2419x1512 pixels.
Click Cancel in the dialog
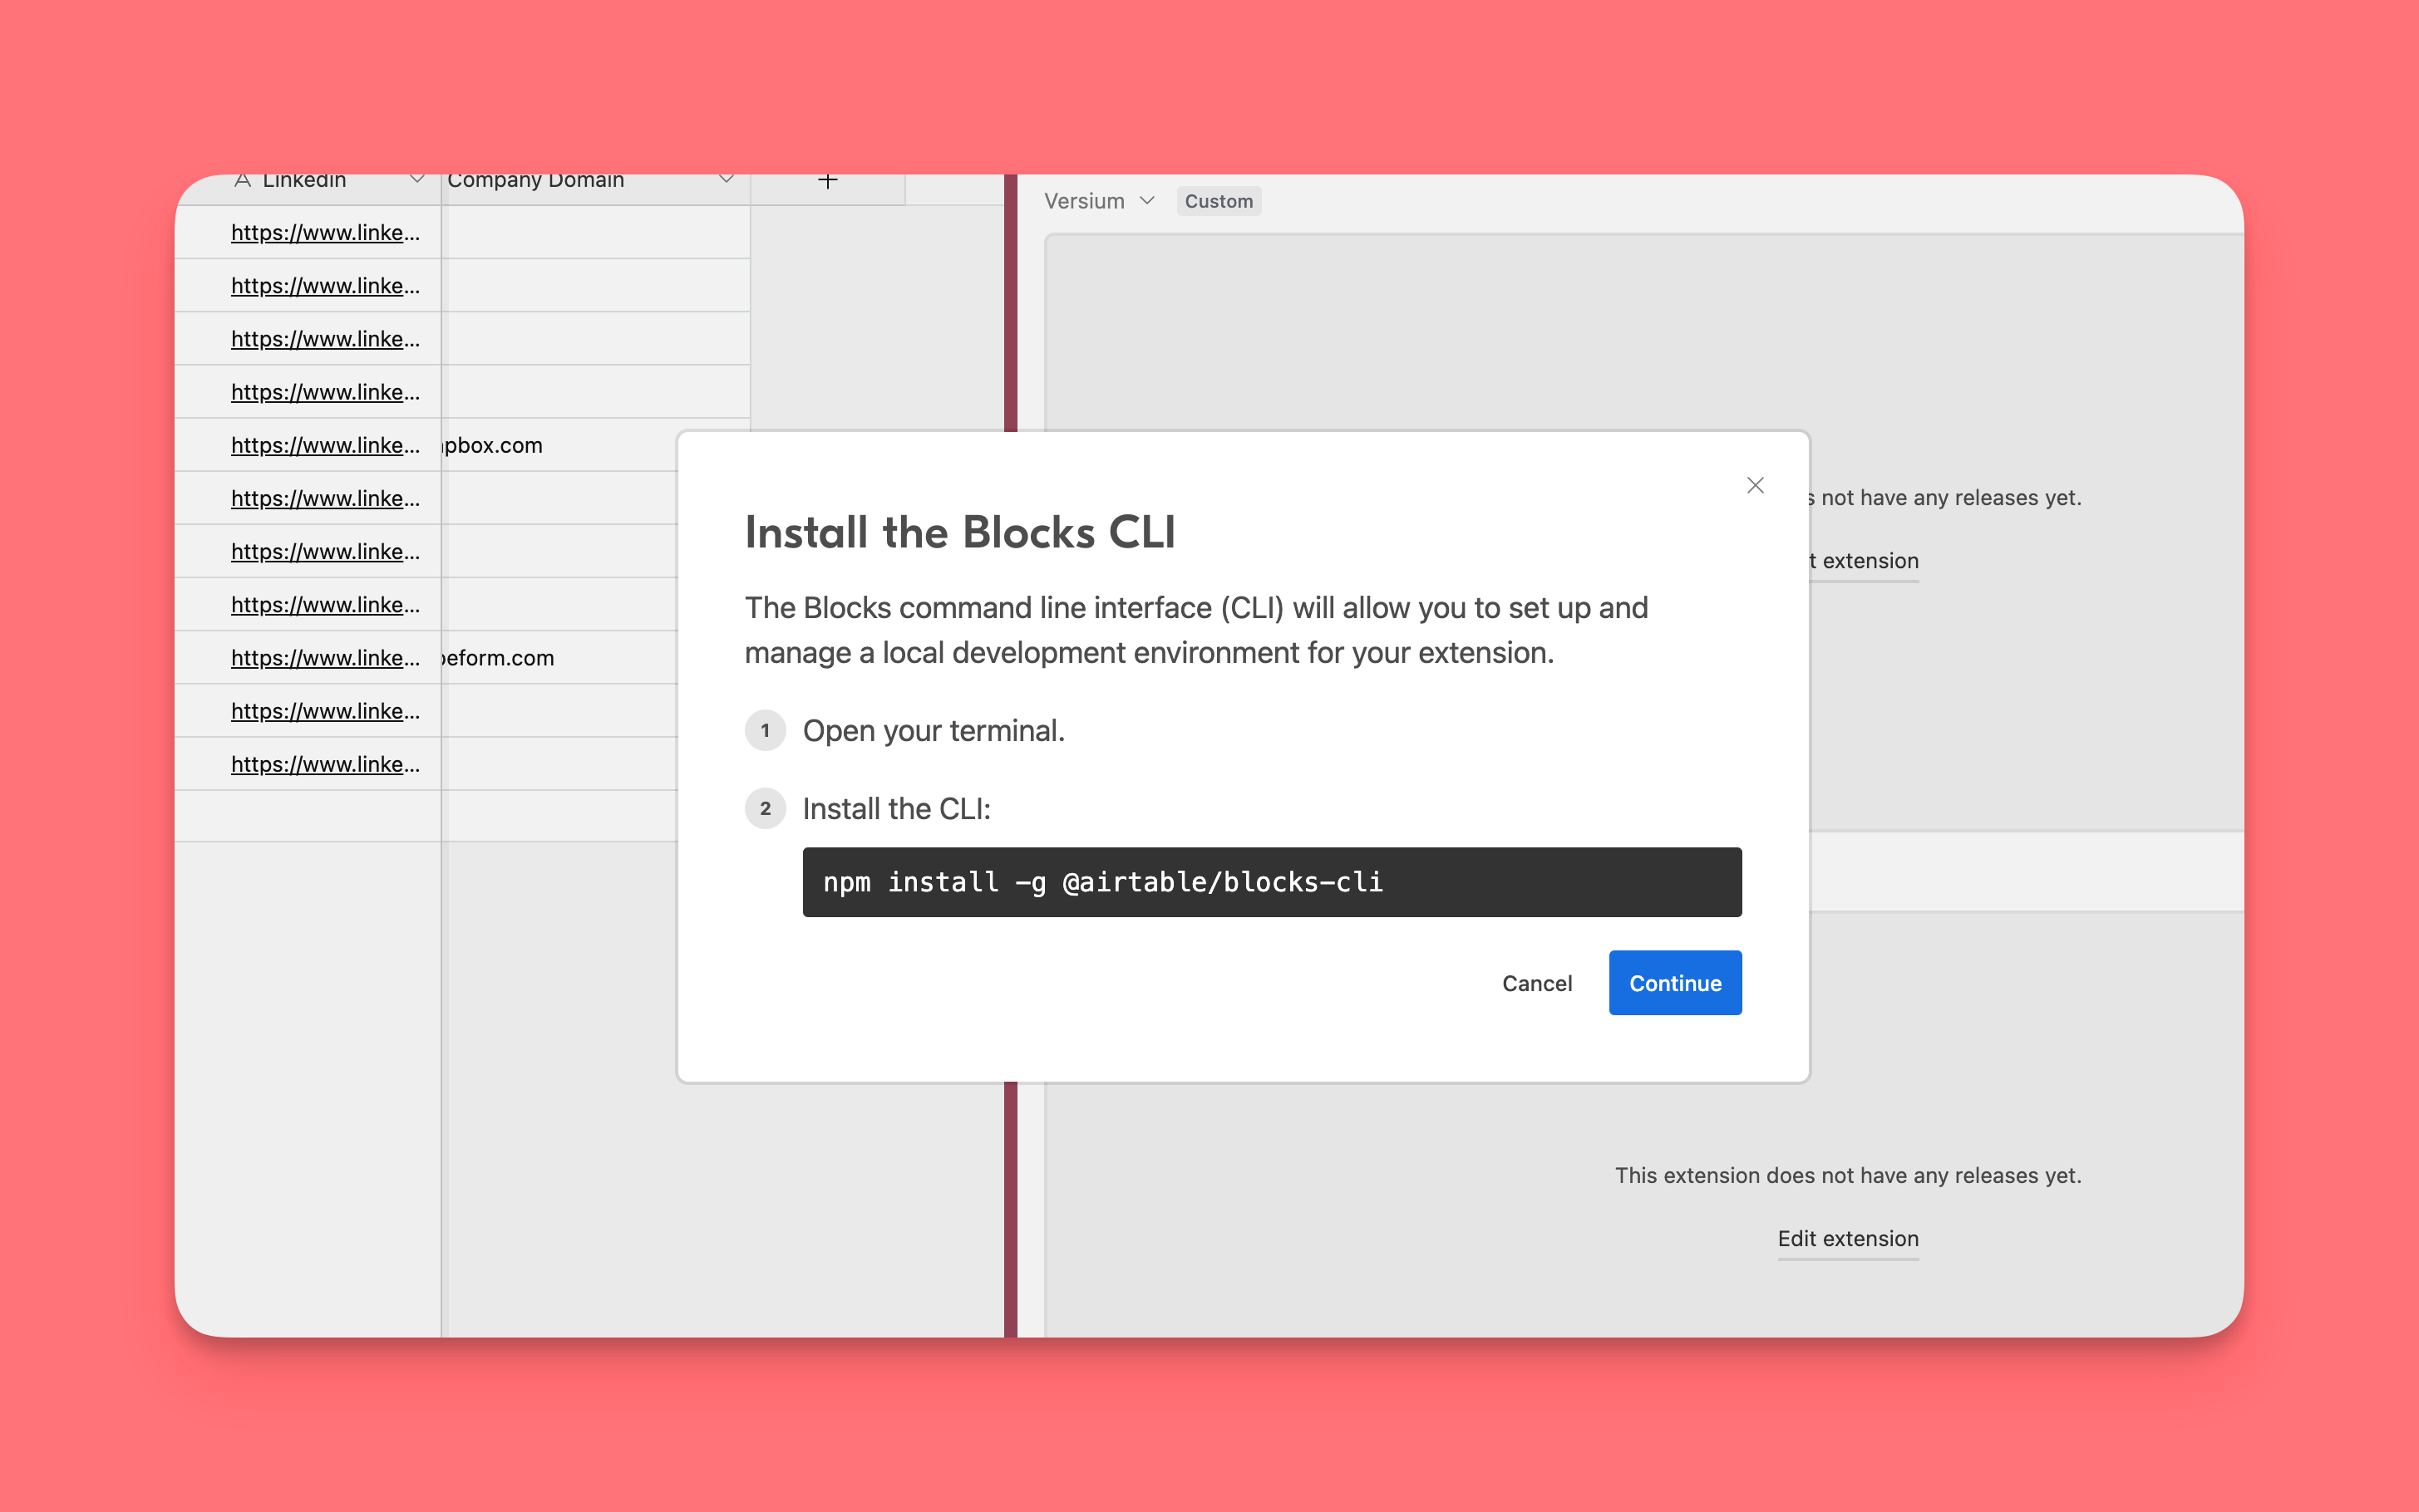click(x=1537, y=983)
